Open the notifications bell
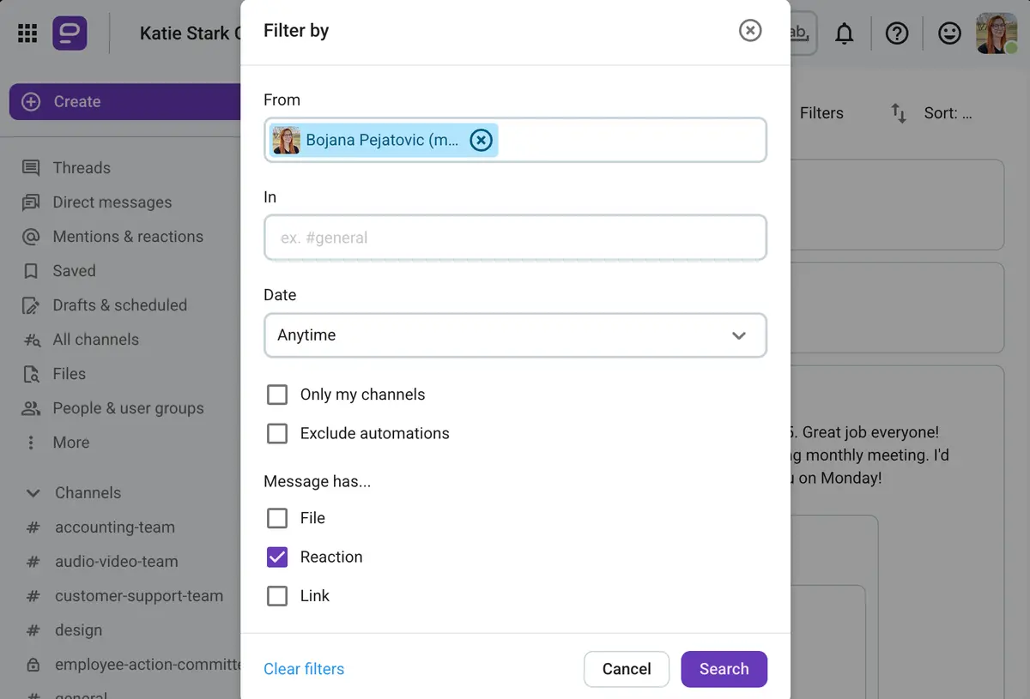Image resolution: width=1030 pixels, height=699 pixels. click(x=844, y=33)
